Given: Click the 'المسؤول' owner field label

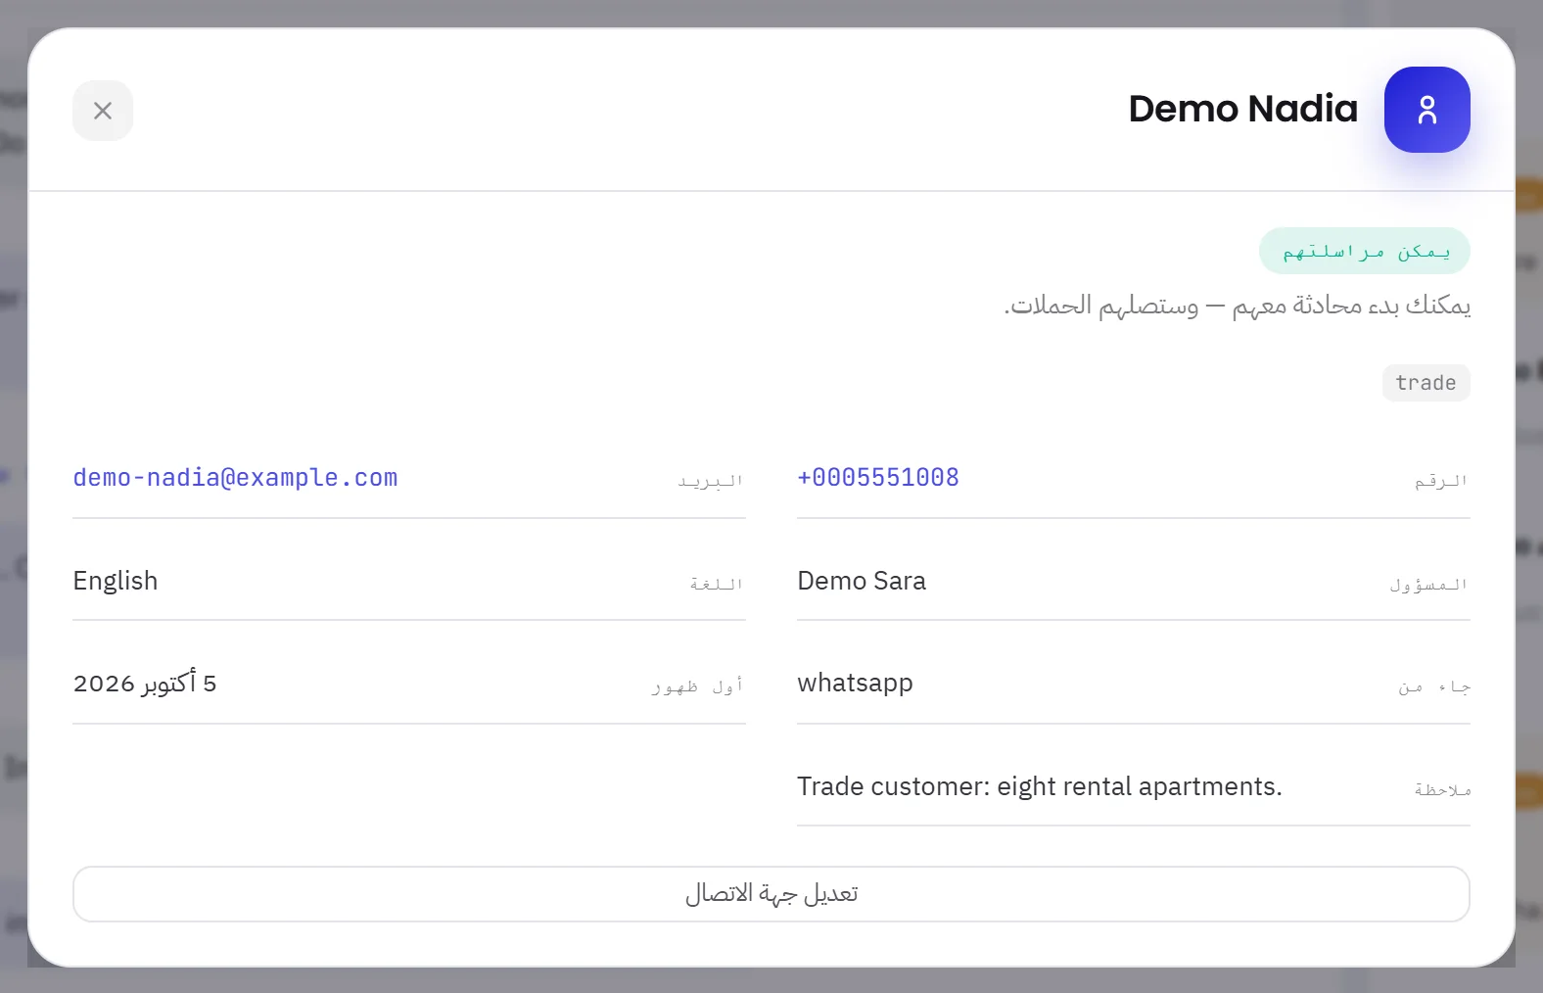Looking at the screenshot, I should [x=1428, y=585].
